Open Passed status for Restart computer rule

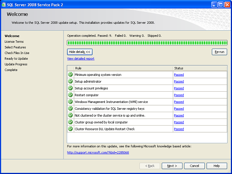tap(179, 95)
